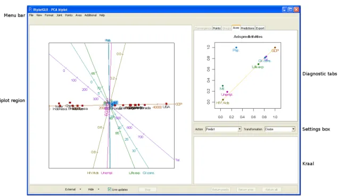Image resolution: width=339 pixels, height=196 pixels.
Task: Click the 'HIV/Aids' axis label below the biplot
Action: tap(93, 173)
